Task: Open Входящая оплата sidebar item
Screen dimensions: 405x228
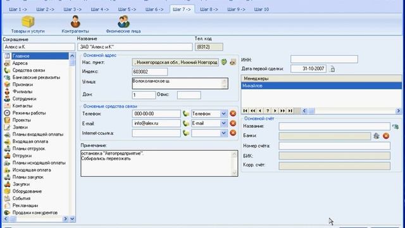Action: pos(30,141)
